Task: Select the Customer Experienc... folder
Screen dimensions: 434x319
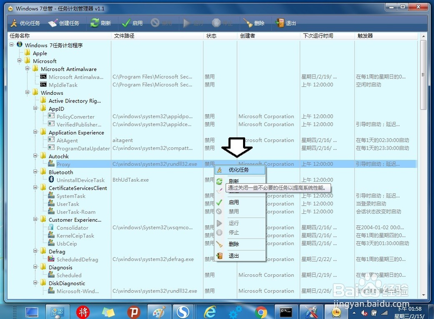Action: (x=75, y=220)
